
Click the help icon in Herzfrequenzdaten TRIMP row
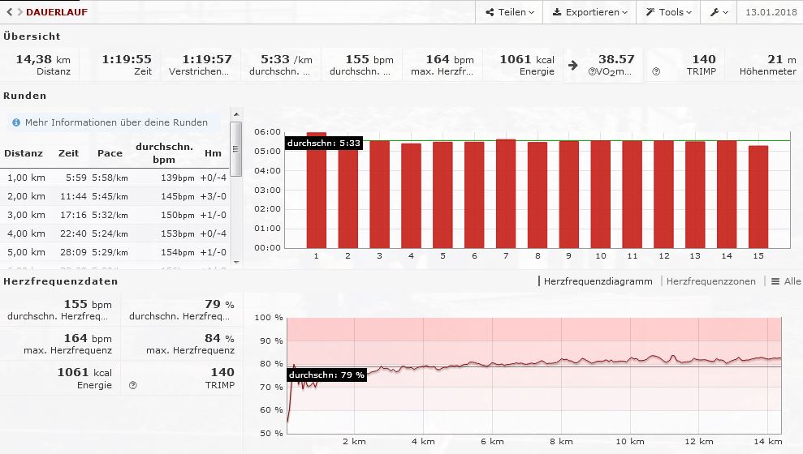pos(132,385)
